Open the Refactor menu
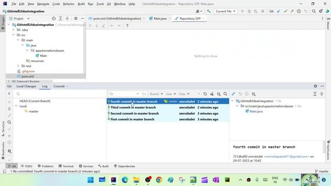331x186 pixels. pos(69,4)
